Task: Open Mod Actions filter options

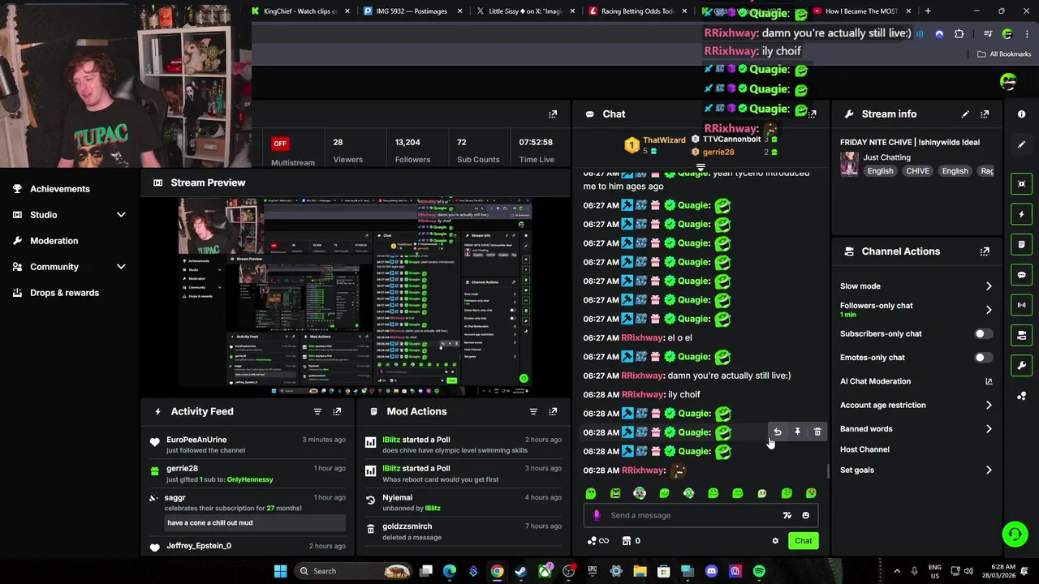Action: 533,411
